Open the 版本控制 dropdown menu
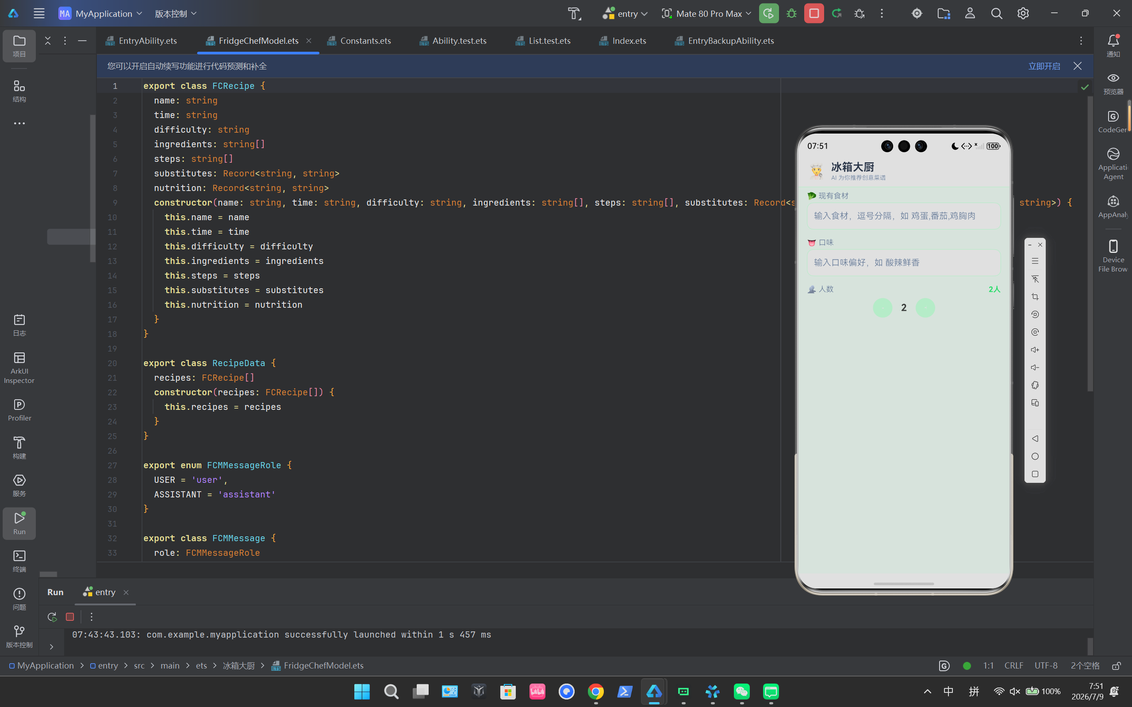1132x707 pixels. (x=176, y=14)
